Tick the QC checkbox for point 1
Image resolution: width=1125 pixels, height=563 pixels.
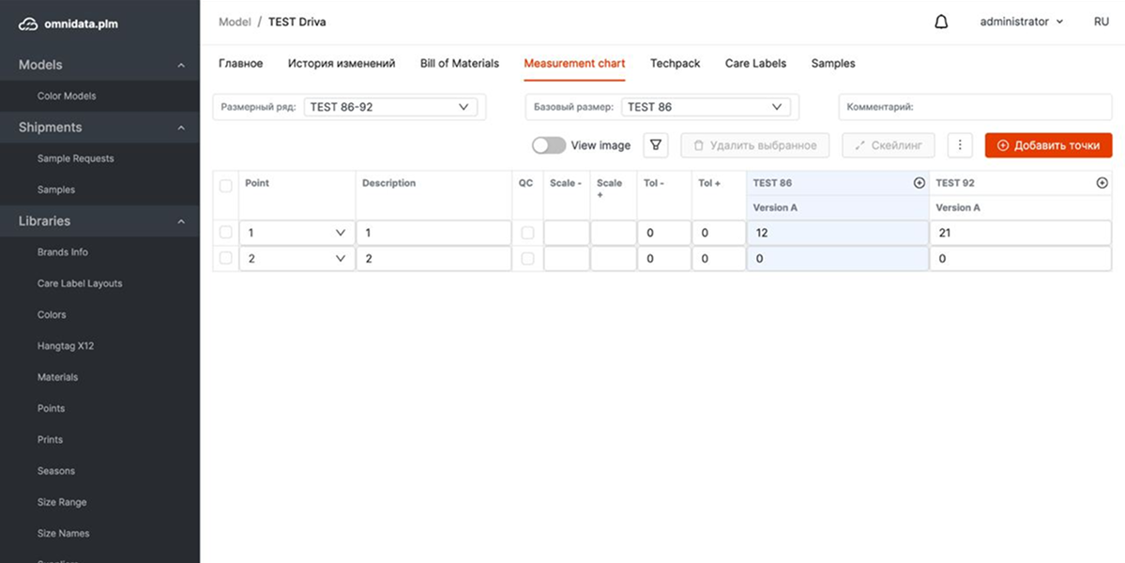click(x=527, y=233)
